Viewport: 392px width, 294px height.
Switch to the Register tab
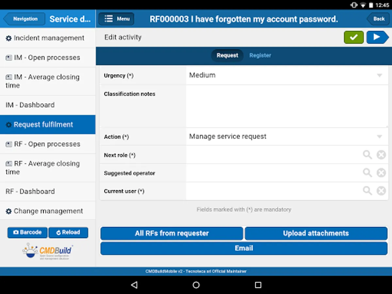click(260, 56)
